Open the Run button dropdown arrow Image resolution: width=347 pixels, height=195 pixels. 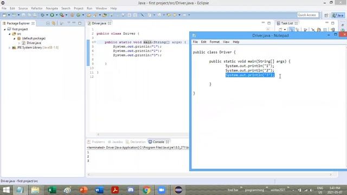[56, 15]
